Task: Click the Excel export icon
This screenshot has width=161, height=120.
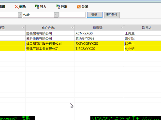Action: [58, 7]
